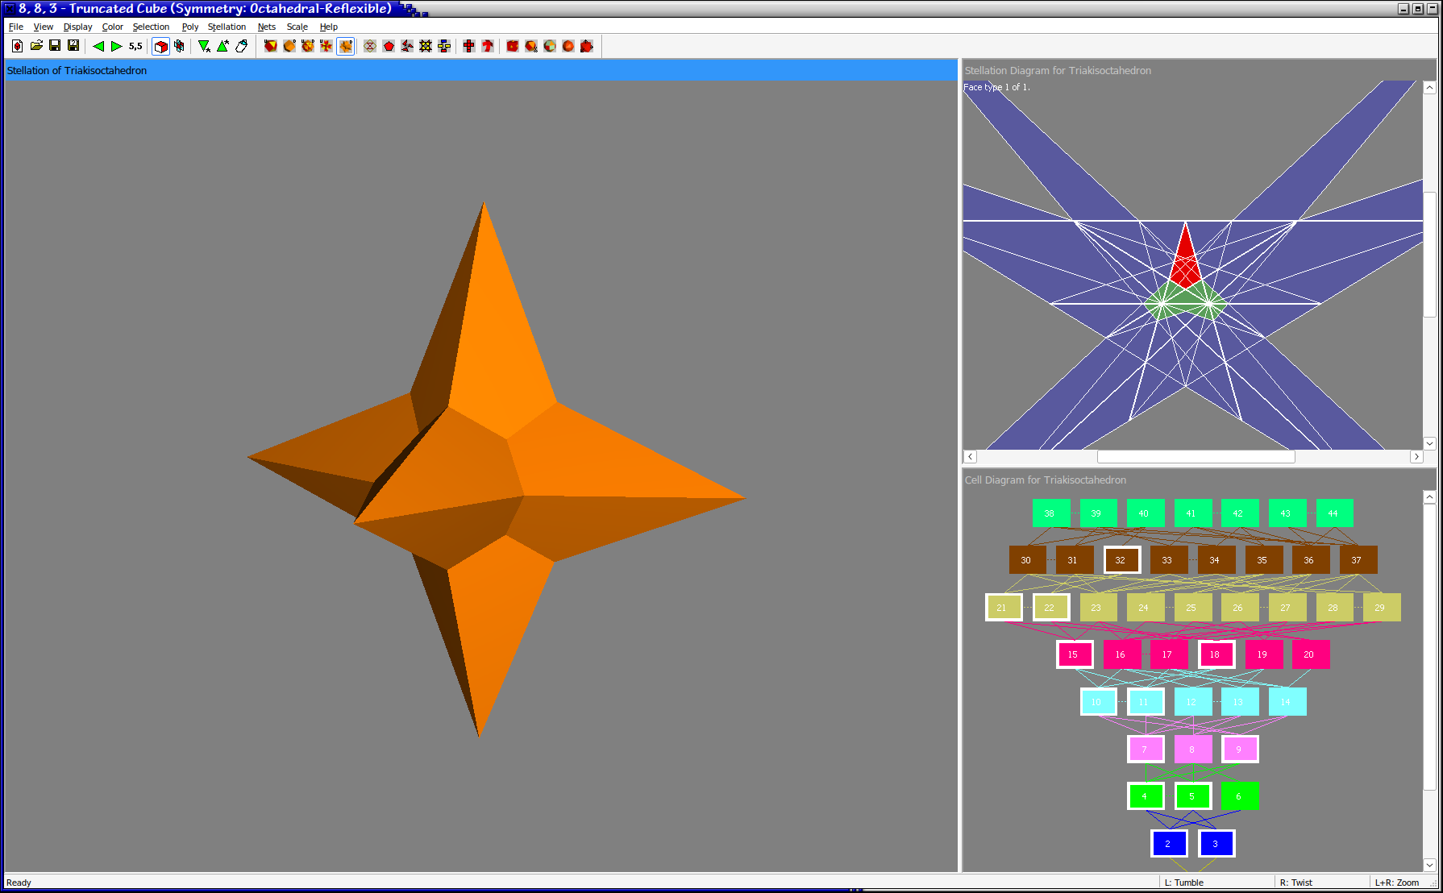Go to next model with right green arrow
1443x893 pixels.
(x=116, y=46)
